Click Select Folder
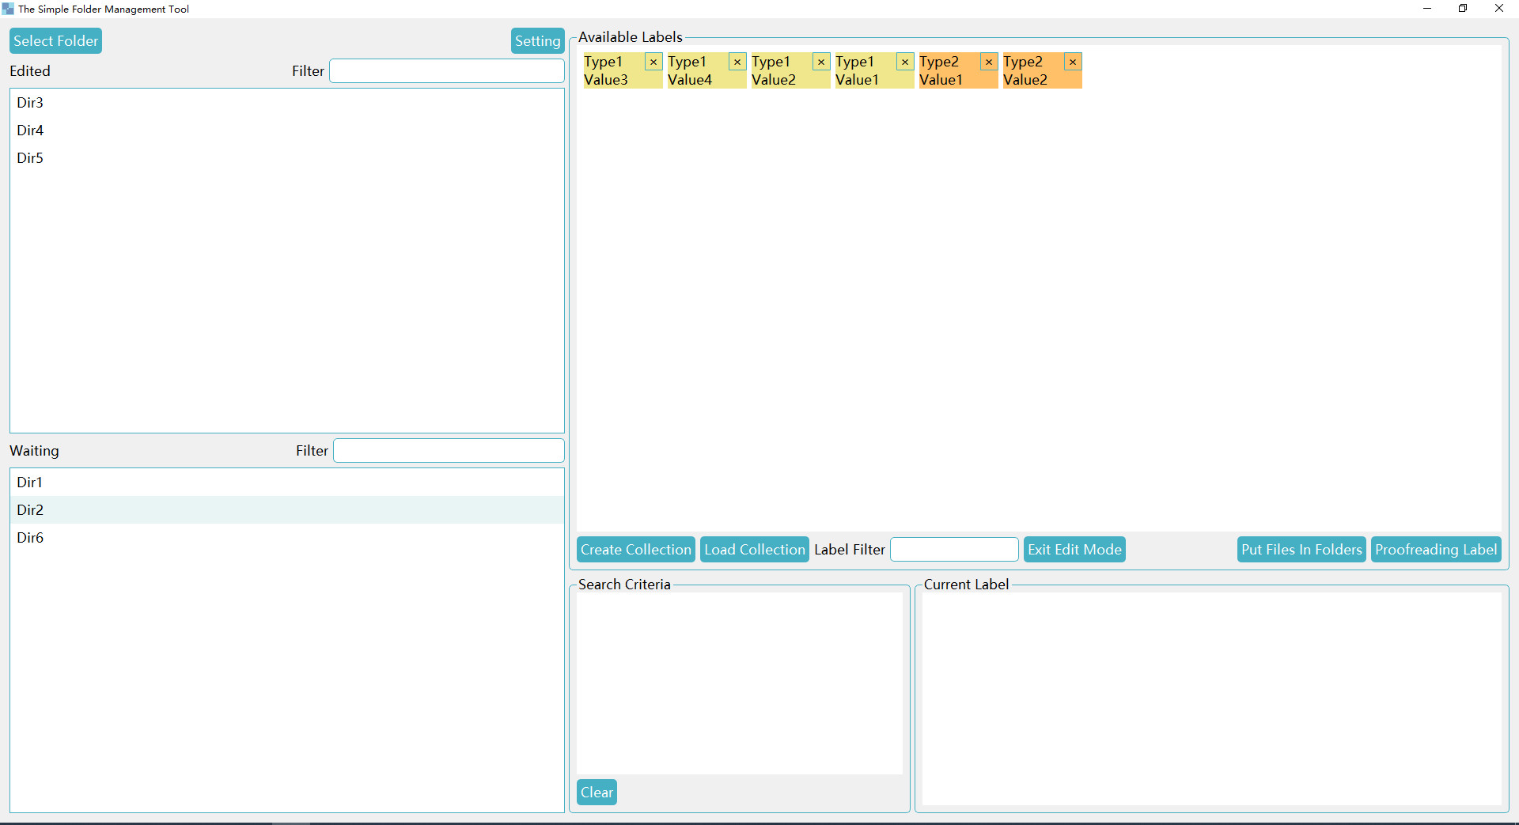The width and height of the screenshot is (1519, 825). coord(55,40)
